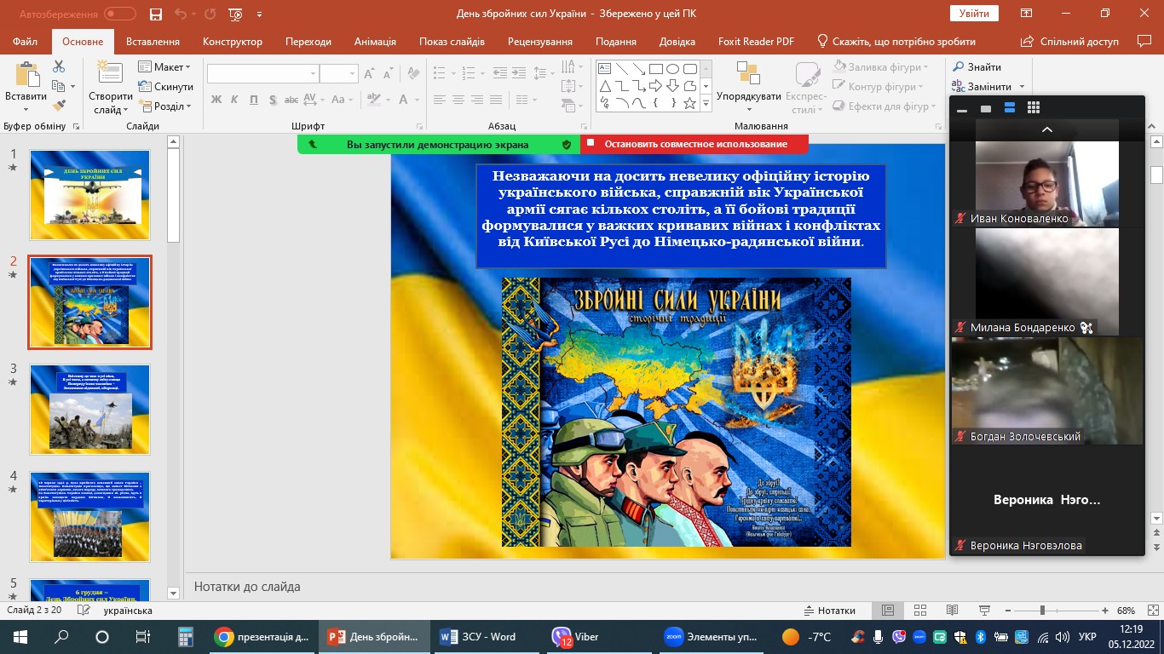
Task: Toggle the Автозбереження (AutoSave) switch
Action: (x=120, y=14)
